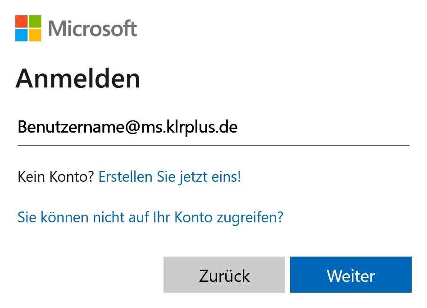427x308 pixels.
Task: Go back using the grey Zurück button
Action: [x=224, y=275]
